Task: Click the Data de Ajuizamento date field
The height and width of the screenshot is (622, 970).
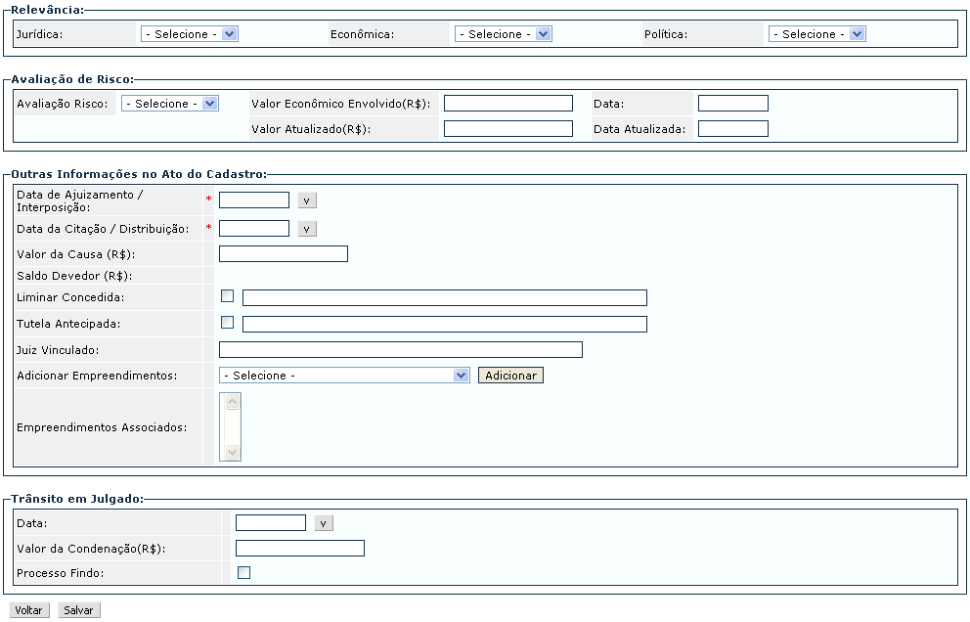Action: [x=254, y=200]
